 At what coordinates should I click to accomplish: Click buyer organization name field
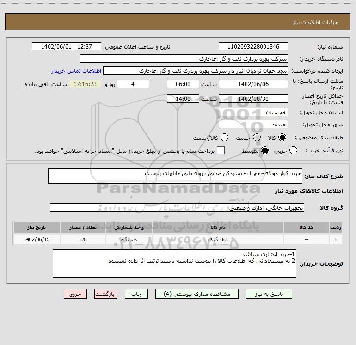pyautogui.click(x=184, y=59)
